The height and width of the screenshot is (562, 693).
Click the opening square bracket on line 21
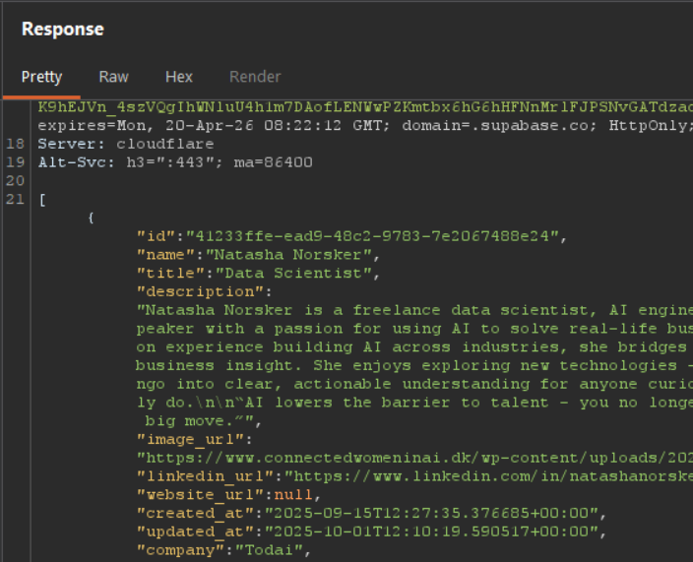pyautogui.click(x=42, y=200)
